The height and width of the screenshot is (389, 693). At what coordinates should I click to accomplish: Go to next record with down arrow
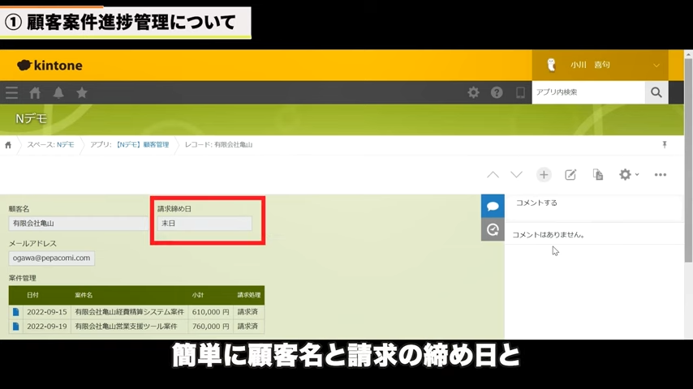516,175
